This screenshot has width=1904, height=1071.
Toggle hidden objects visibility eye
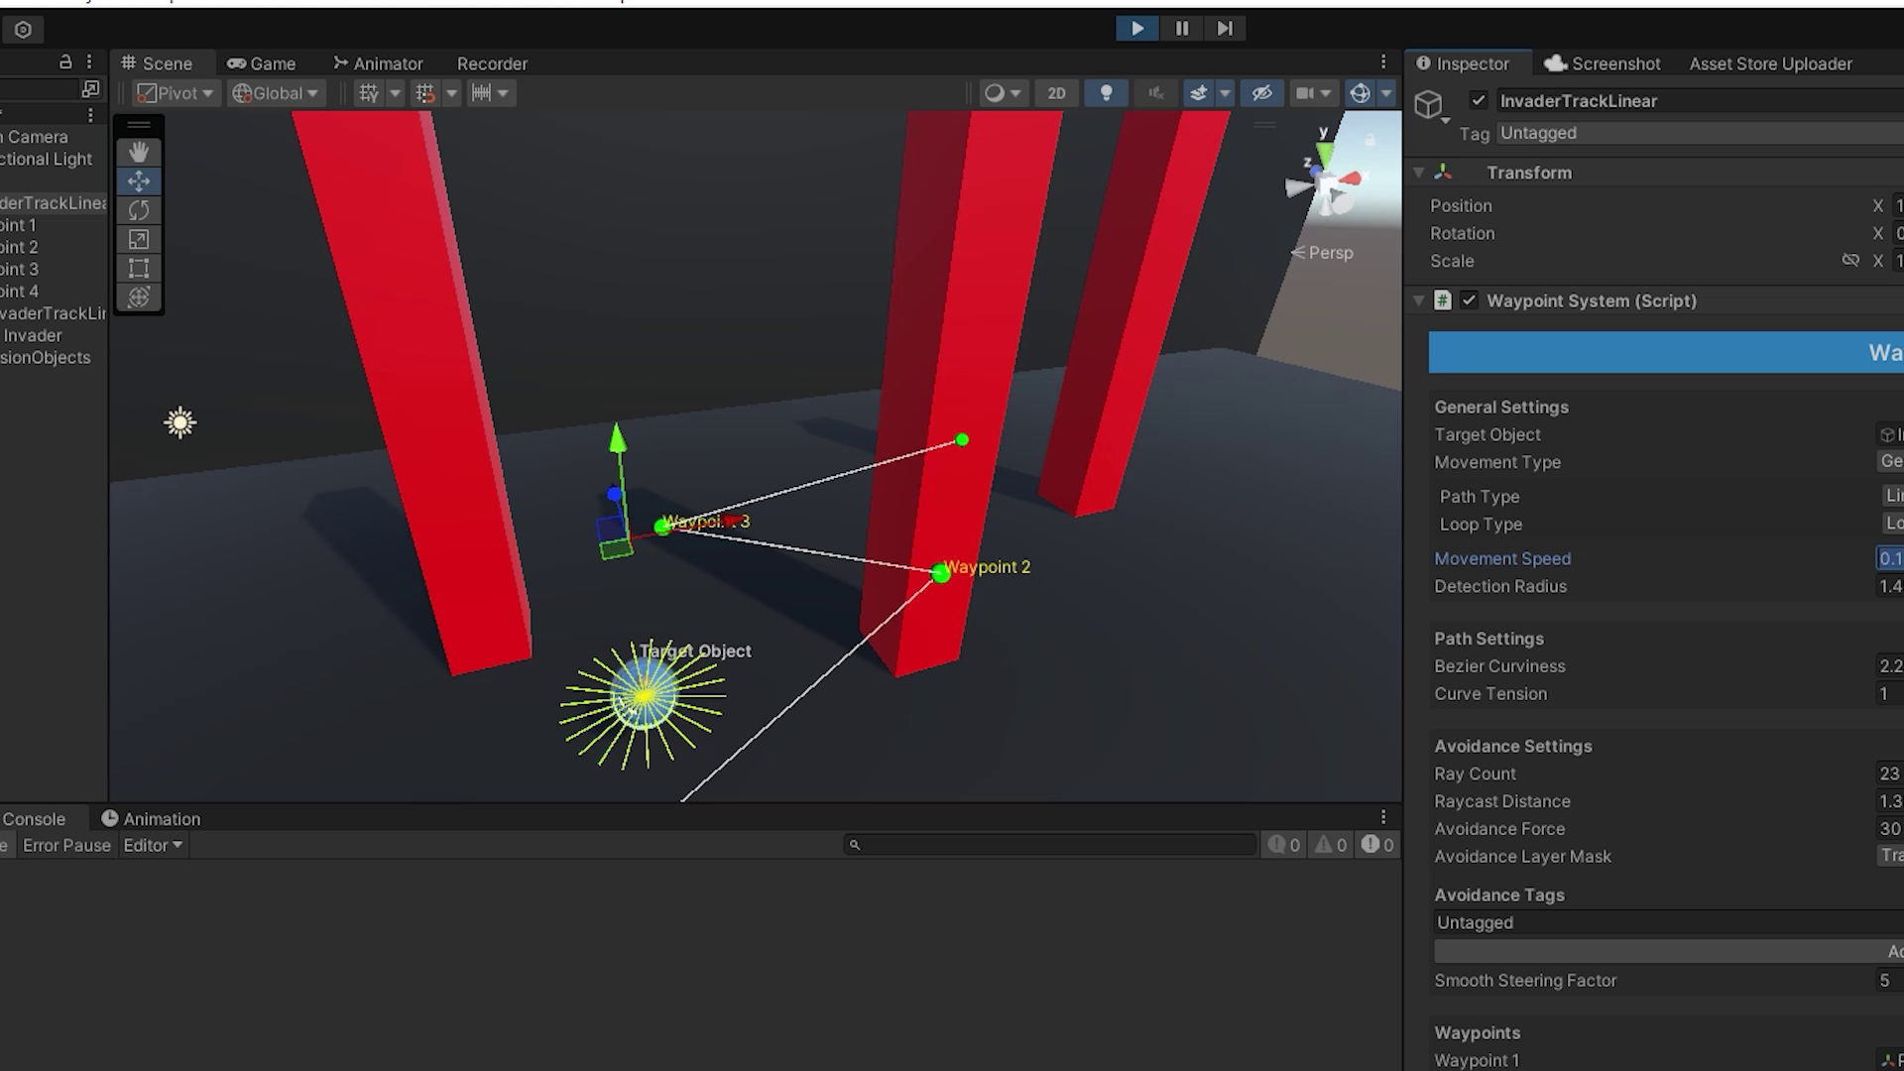pyautogui.click(x=1261, y=93)
